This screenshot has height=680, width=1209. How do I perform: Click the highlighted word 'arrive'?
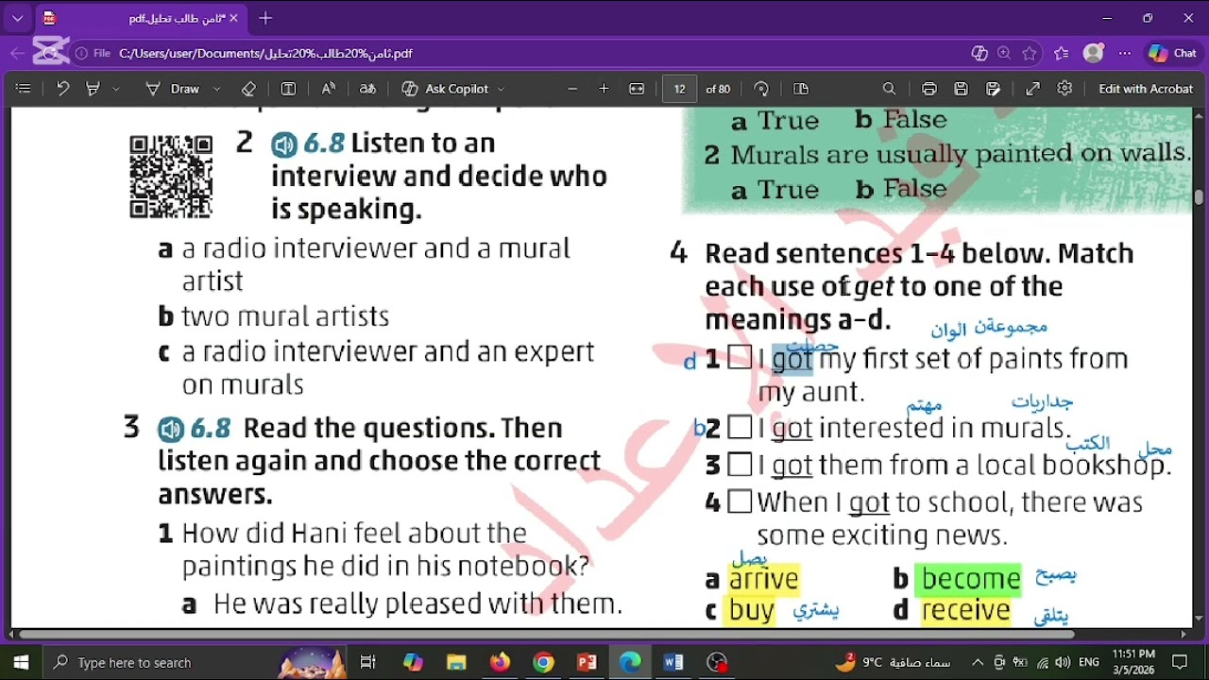(764, 579)
